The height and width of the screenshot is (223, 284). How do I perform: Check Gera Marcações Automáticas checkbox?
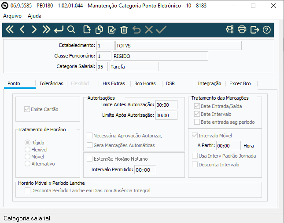click(89, 145)
